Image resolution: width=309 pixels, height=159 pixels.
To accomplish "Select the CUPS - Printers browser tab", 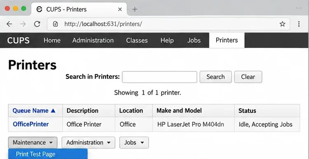I will pos(79,9).
